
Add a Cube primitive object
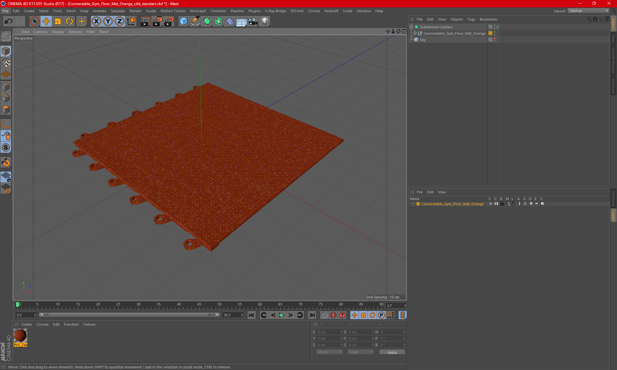tap(183, 22)
